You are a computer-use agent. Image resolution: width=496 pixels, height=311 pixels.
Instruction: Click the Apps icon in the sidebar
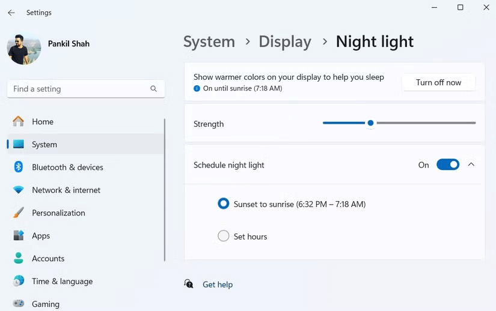19,235
